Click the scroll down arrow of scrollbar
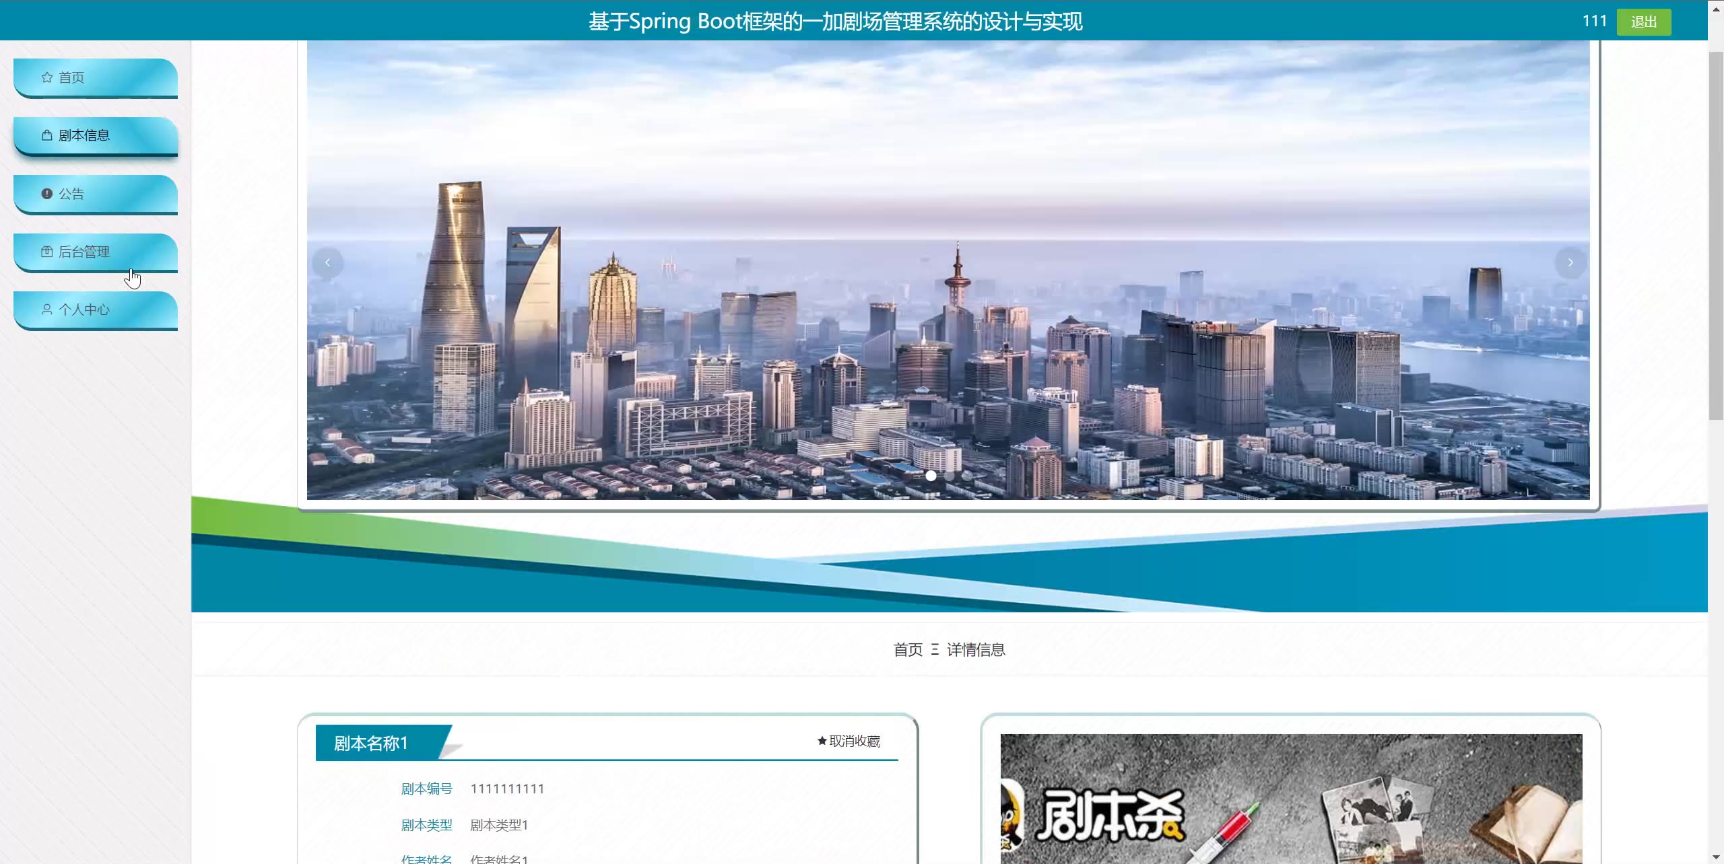 [x=1715, y=857]
